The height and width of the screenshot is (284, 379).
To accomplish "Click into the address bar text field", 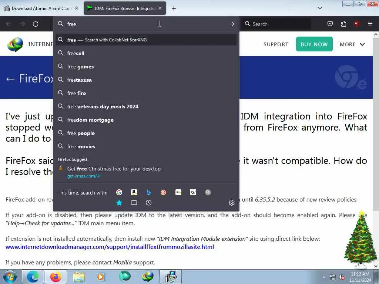I will point(145,24).
